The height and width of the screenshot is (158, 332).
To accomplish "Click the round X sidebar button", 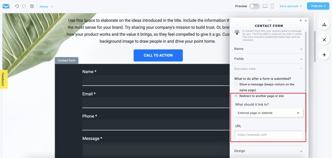I will [x=324, y=40].
